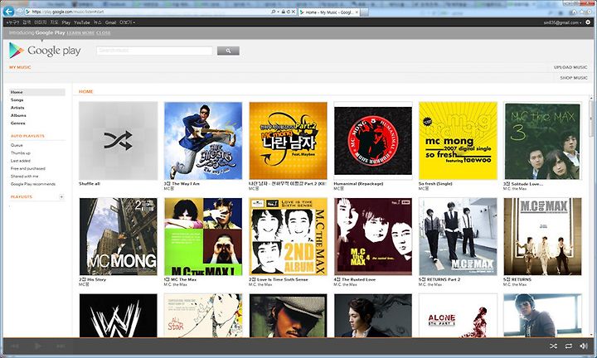The width and height of the screenshot is (597, 358).
Task: Click the browser back arrow button
Action: pos(8,12)
